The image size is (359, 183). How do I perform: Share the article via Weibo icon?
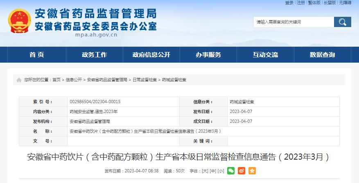pos(242,171)
